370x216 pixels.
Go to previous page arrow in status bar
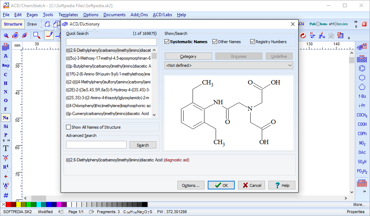[x=61, y=212]
